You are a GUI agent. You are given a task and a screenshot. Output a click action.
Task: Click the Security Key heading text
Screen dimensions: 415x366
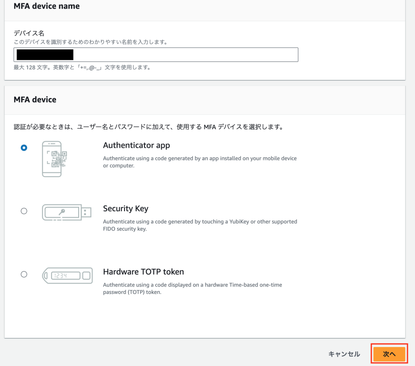tap(125, 208)
